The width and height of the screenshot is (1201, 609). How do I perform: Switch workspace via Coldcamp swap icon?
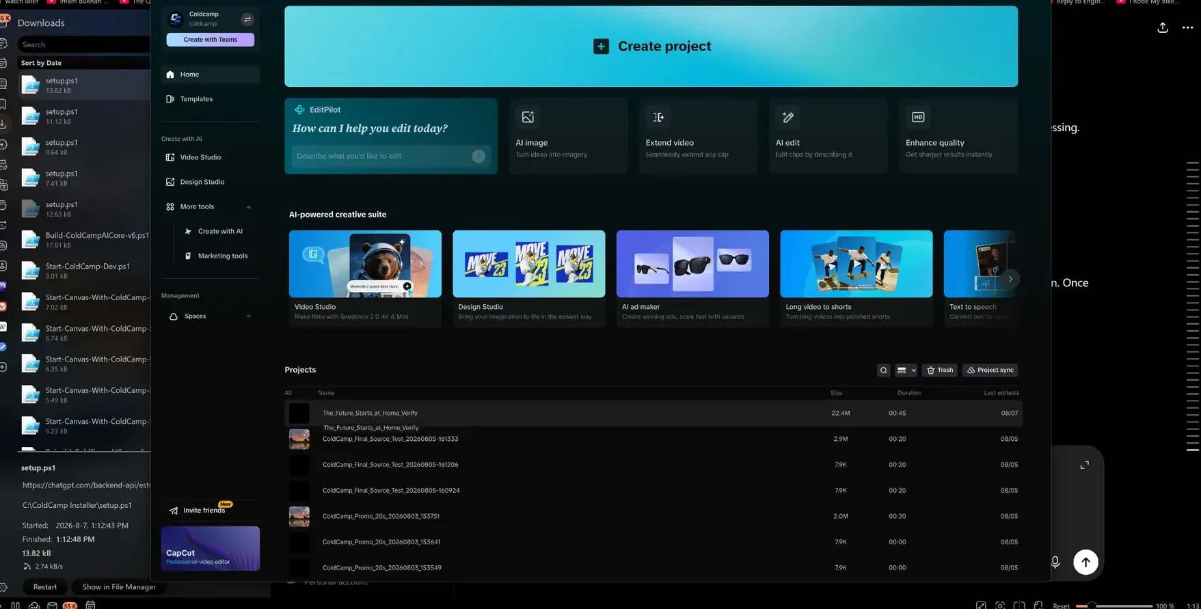click(x=247, y=19)
